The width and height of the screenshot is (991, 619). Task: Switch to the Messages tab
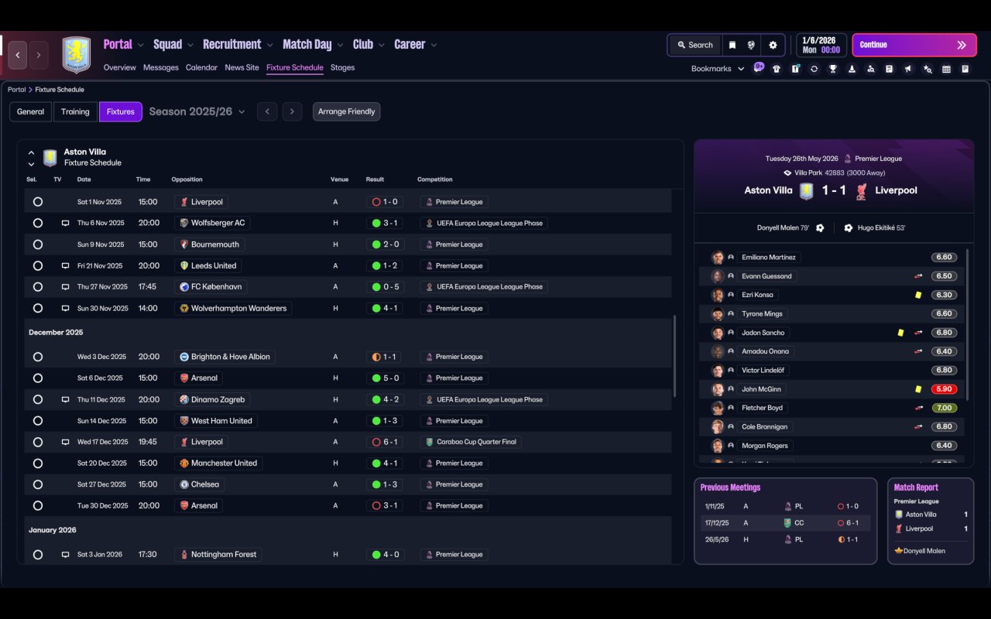(161, 67)
